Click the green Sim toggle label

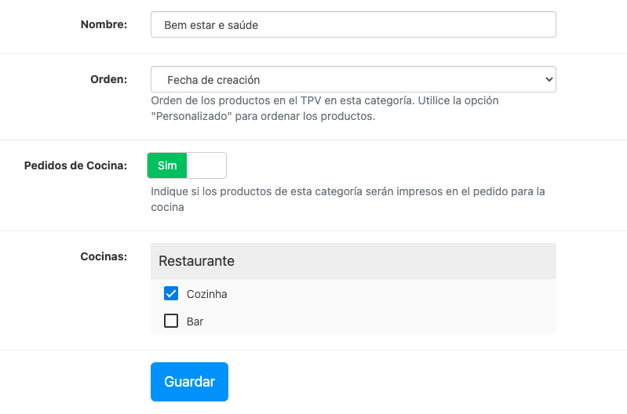pos(167,165)
